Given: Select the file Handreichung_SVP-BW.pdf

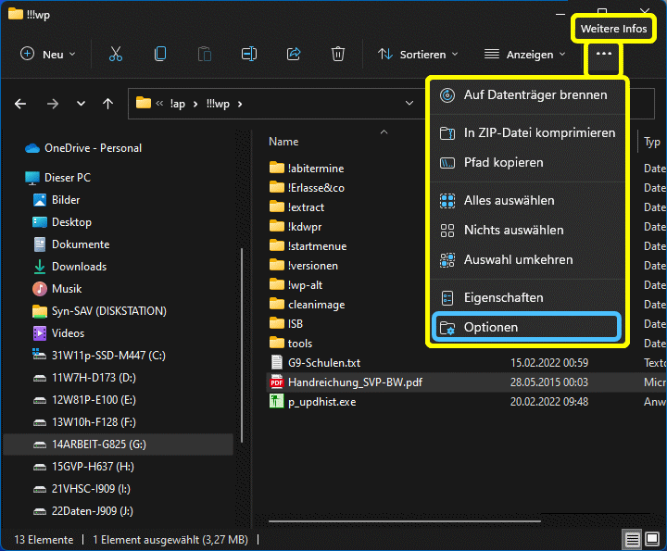Looking at the screenshot, I should coord(355,382).
